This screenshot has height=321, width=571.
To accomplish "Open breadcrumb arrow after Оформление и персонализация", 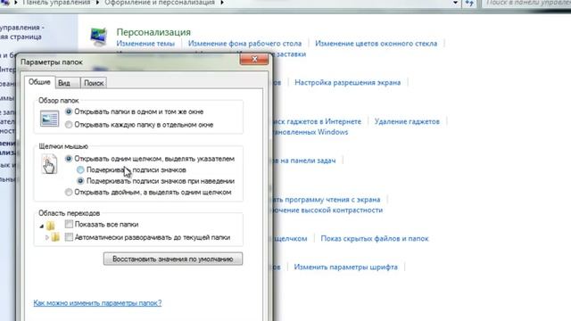I will click(222, 3).
